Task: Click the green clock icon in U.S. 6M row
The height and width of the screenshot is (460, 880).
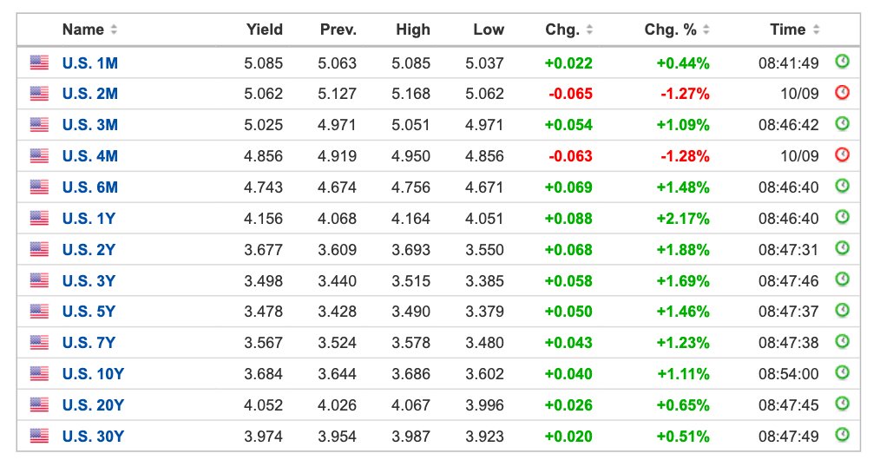Action: click(842, 186)
